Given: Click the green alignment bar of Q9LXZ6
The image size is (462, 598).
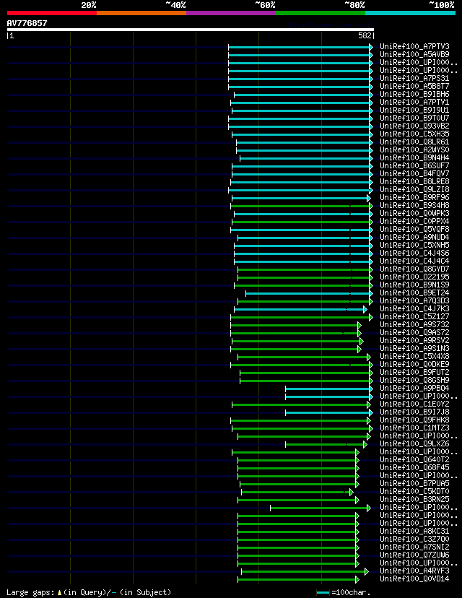Looking at the screenshot, I should pyautogui.click(x=326, y=444).
